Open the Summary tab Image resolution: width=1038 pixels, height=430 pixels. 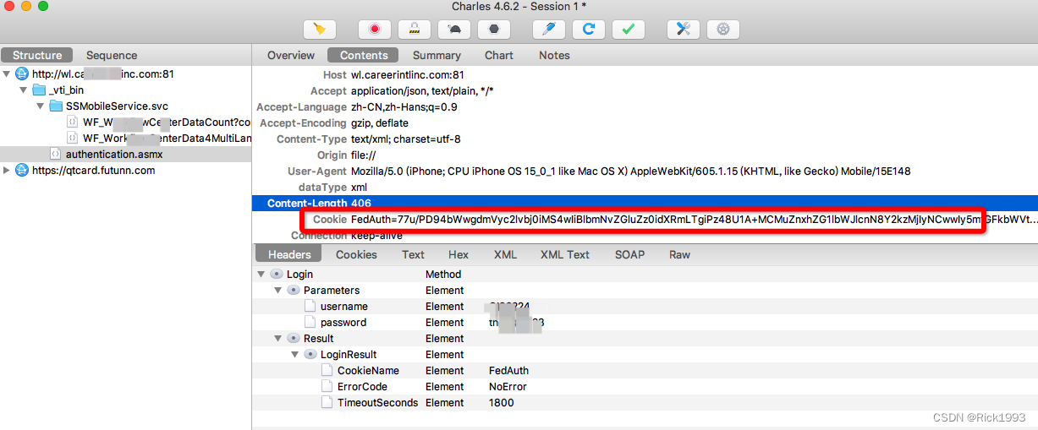click(437, 55)
